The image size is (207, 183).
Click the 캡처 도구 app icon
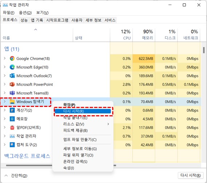click(12, 145)
